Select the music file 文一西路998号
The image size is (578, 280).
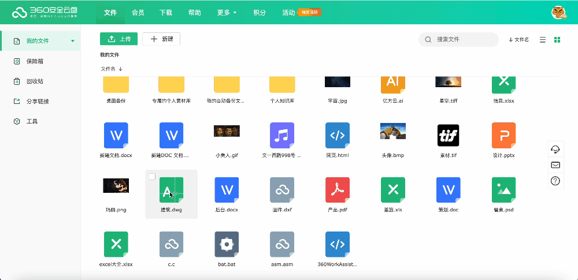click(x=282, y=135)
